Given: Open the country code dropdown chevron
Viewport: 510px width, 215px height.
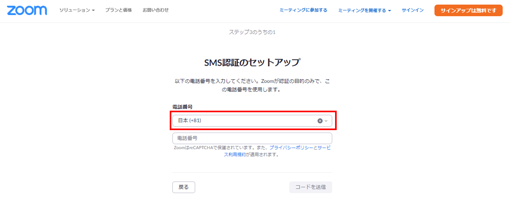Looking at the screenshot, I should click(x=326, y=121).
